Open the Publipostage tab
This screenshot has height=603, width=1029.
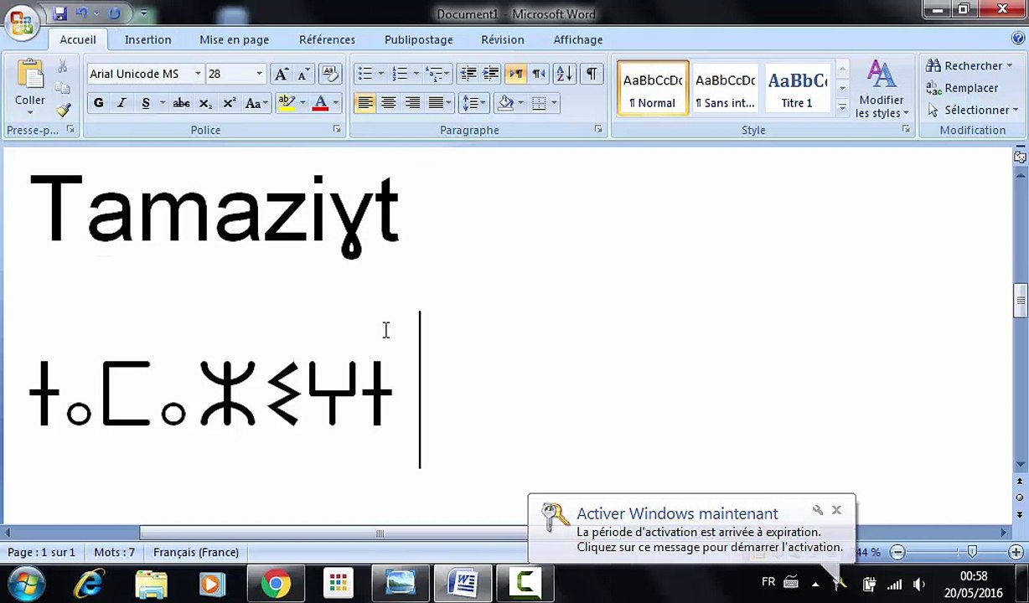point(418,39)
